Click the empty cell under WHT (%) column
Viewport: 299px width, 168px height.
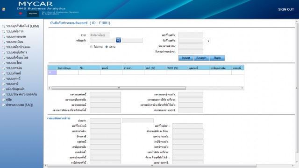177,72
